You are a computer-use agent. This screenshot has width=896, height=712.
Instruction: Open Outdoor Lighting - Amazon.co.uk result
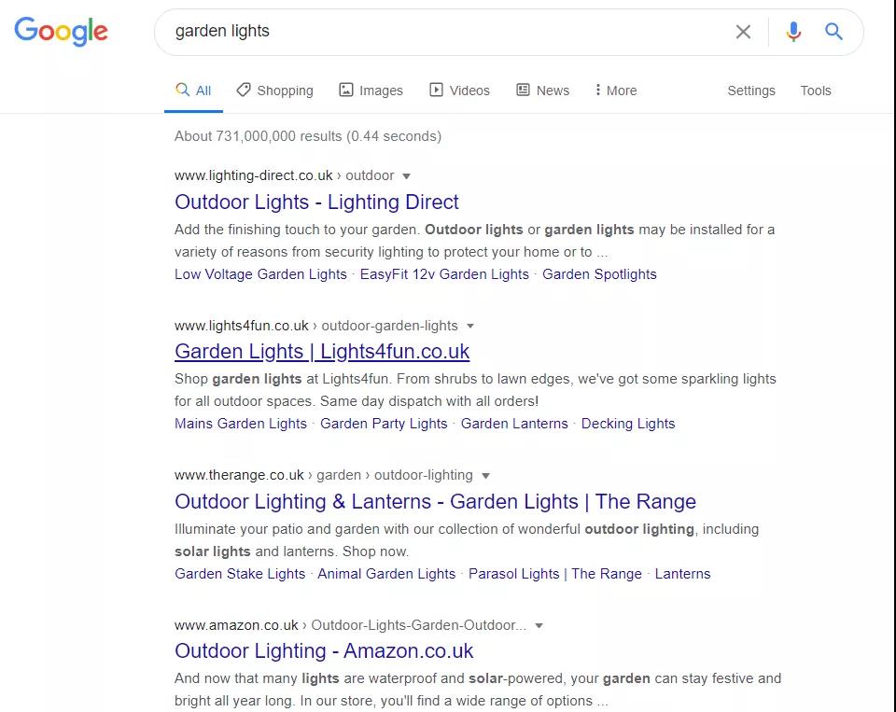coord(324,651)
